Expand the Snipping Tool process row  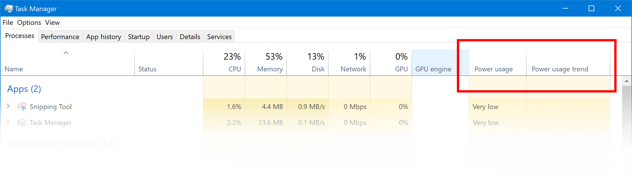[8, 106]
